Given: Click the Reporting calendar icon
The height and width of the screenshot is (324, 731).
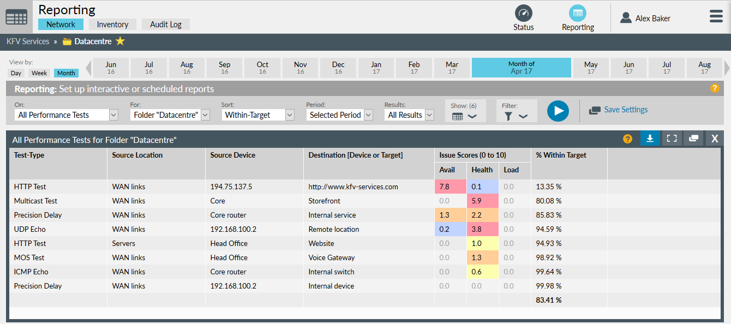Looking at the screenshot, I should [x=578, y=13].
